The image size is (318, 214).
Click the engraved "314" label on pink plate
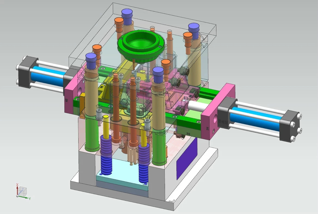(x=207, y=128)
